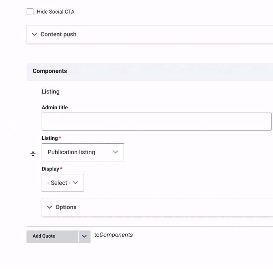Click the Hide Social CTA label text
Screen dimensions: 273x269
pos(55,12)
